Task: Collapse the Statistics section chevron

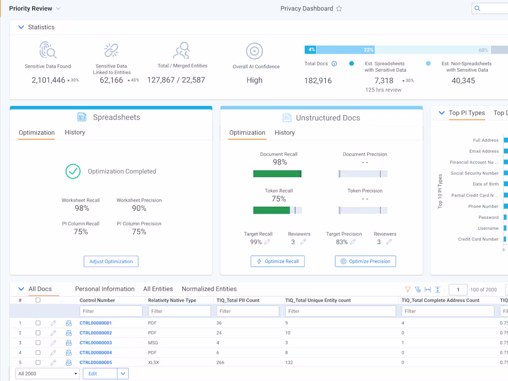Action: [21, 27]
